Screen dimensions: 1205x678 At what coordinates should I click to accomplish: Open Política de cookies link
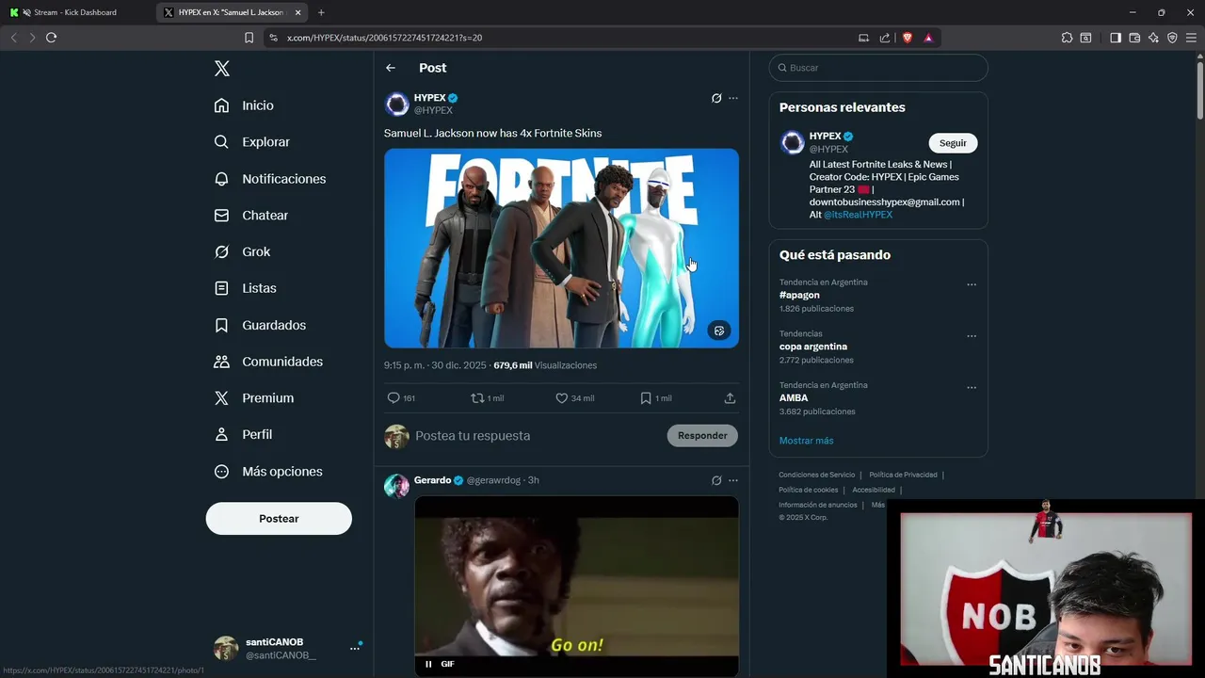808,490
